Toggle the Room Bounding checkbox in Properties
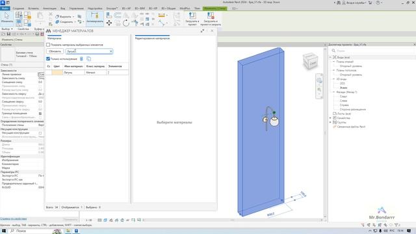The width and height of the screenshot is (416, 234). click(40, 114)
